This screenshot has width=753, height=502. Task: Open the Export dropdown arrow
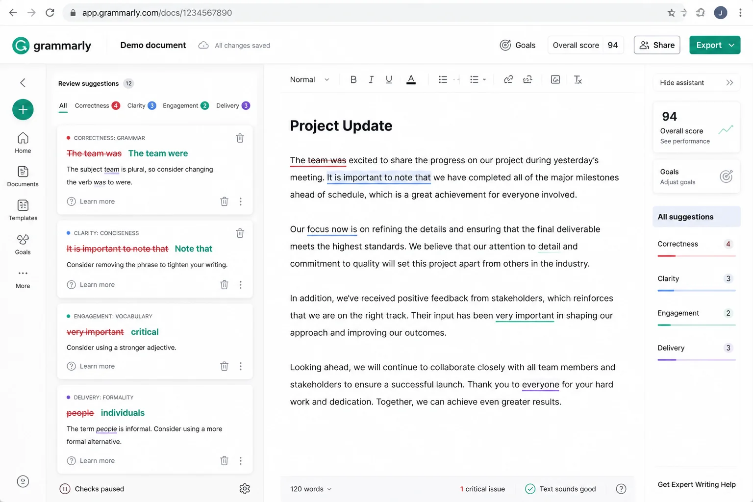pos(731,45)
